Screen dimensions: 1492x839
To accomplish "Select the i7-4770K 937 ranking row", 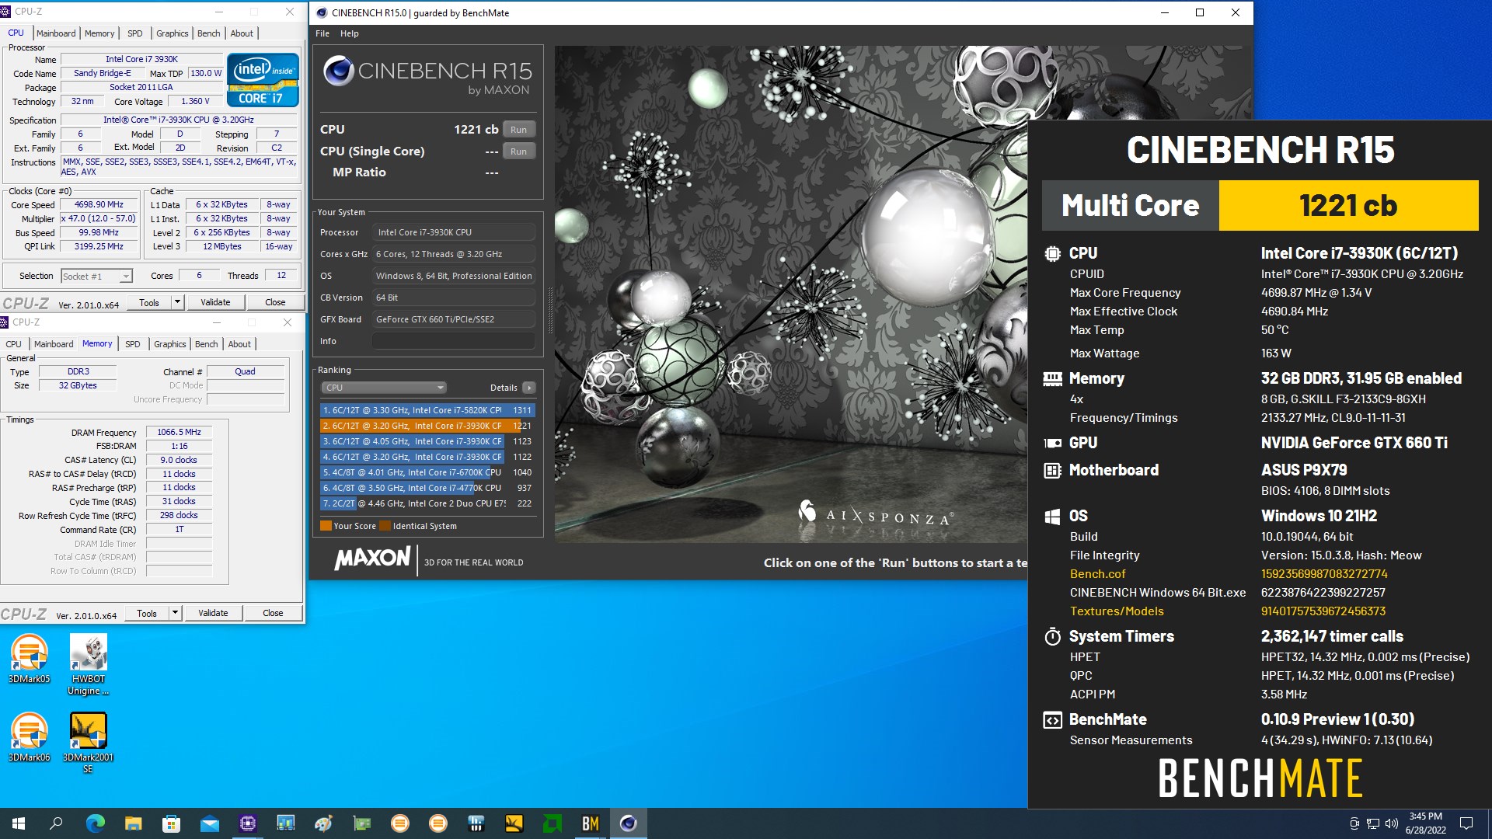I will point(427,488).
